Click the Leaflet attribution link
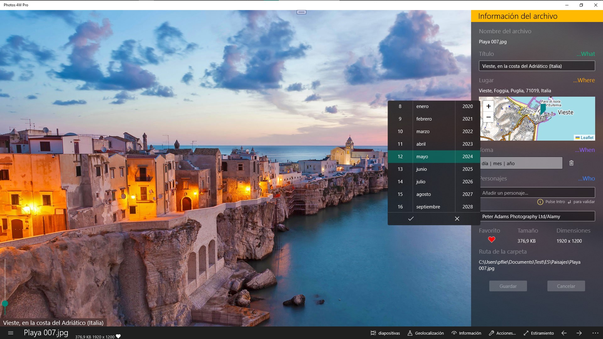603x339 pixels. [587, 137]
